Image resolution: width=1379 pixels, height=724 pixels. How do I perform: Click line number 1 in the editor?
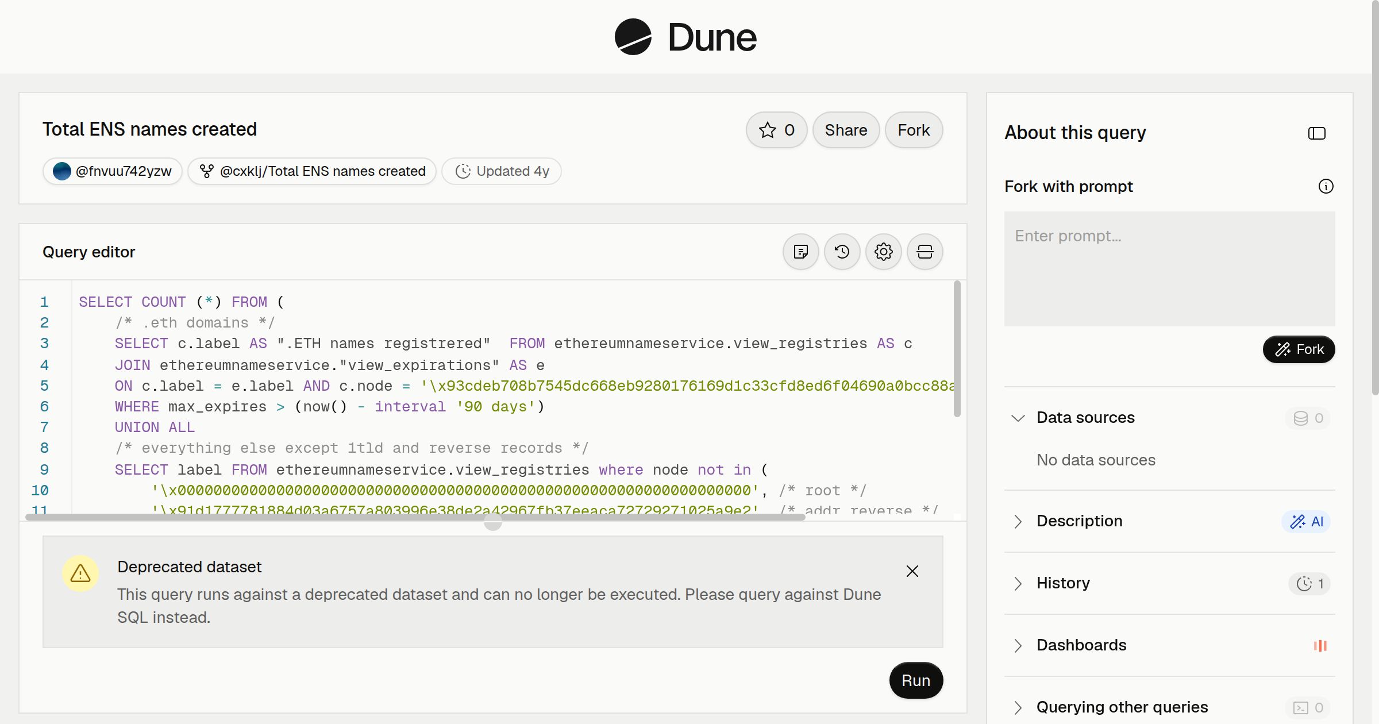pos(44,302)
